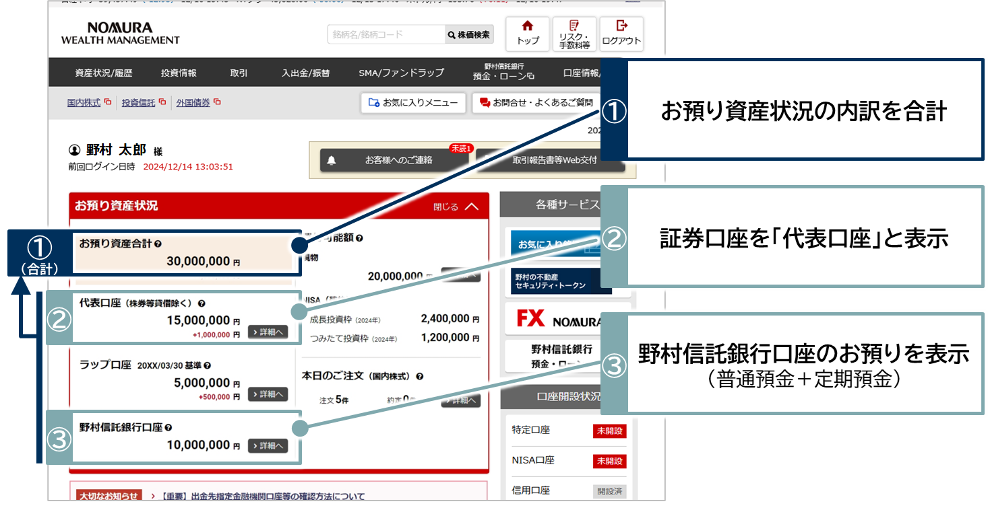Click the 詳細へ button for 野村信託銀行口座
The height and width of the screenshot is (514, 992).
[x=268, y=445]
